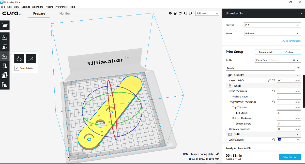Switch Print Setup to Recommended mode
Screen dimensions: 305x164
[266, 52]
